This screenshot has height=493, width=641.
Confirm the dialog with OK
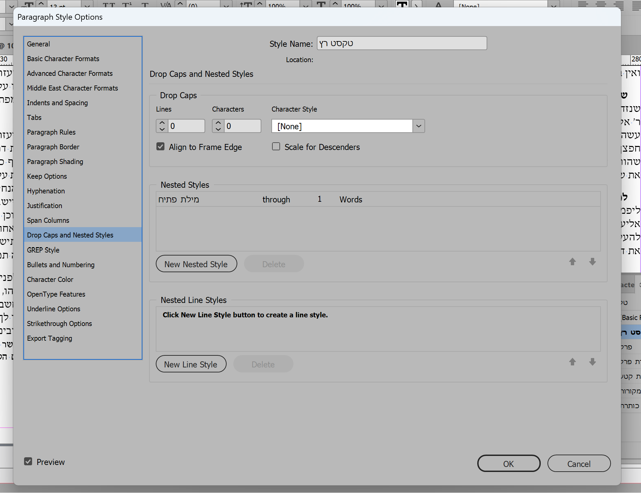point(509,464)
